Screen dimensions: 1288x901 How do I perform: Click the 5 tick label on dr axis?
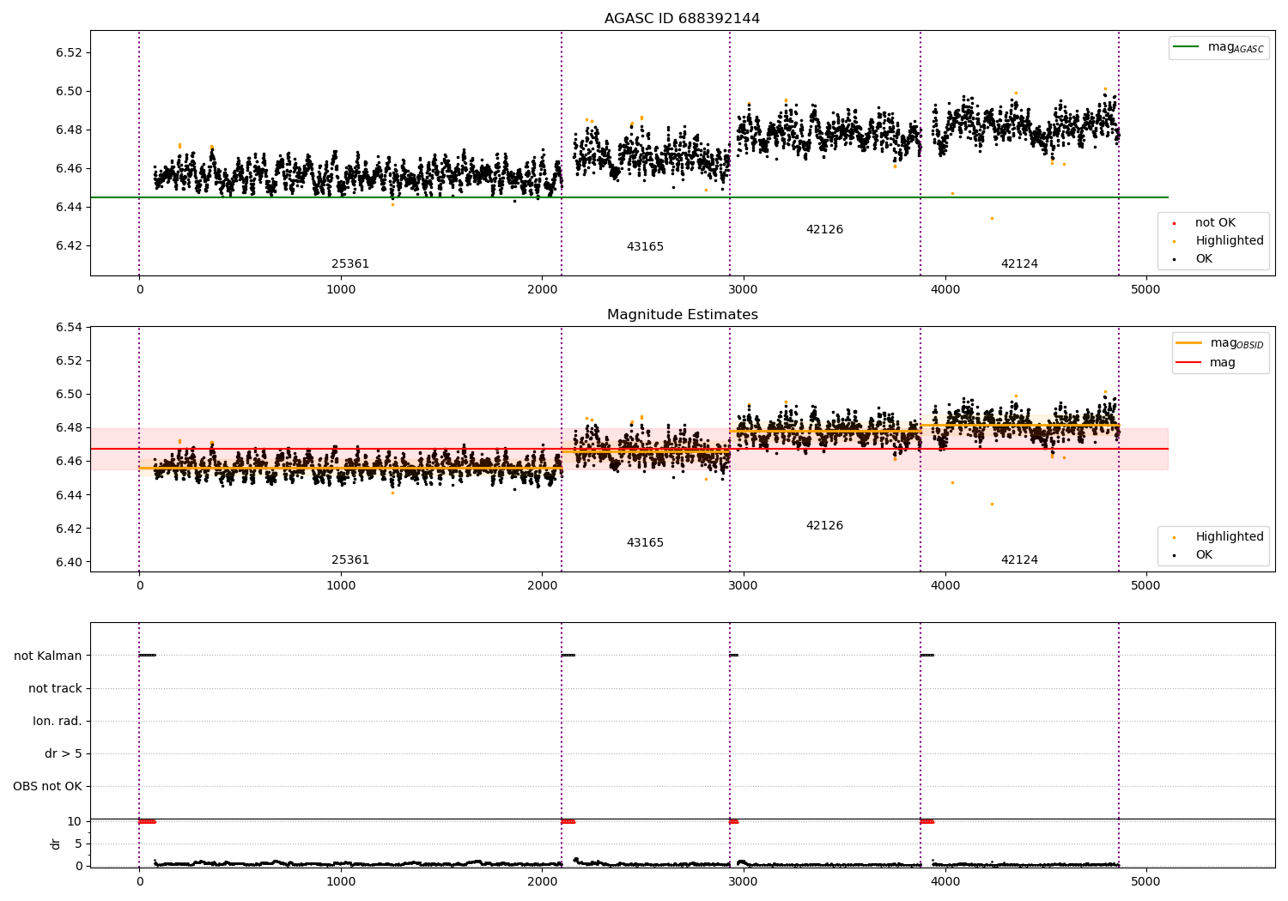pos(78,844)
